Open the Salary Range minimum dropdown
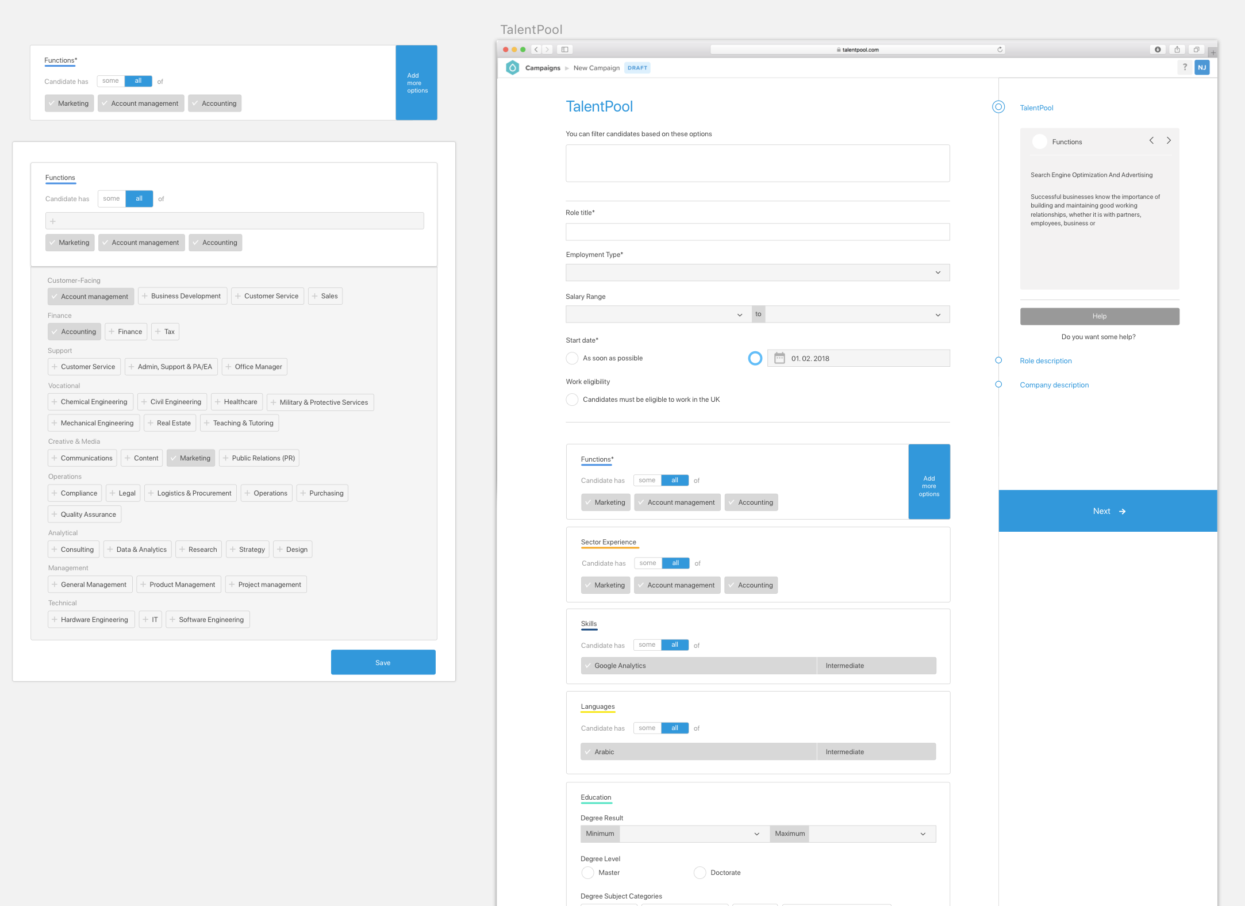 click(659, 314)
